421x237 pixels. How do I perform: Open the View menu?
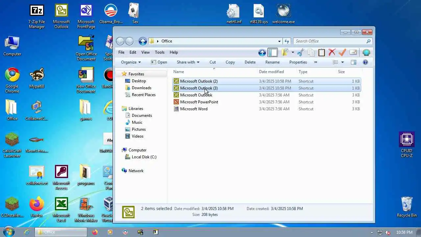145,52
